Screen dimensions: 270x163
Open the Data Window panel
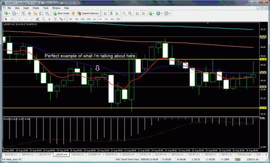(x=29, y=13)
